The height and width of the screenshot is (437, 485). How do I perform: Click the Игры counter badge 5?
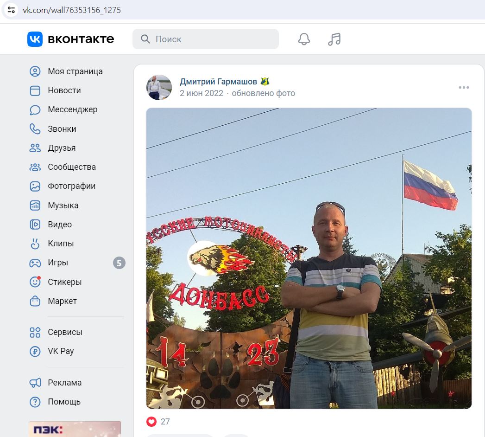pyautogui.click(x=119, y=263)
